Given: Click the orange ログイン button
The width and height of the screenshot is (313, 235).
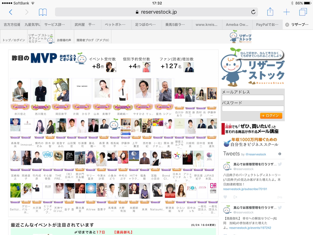Looking at the screenshot, I should pos(271,116).
